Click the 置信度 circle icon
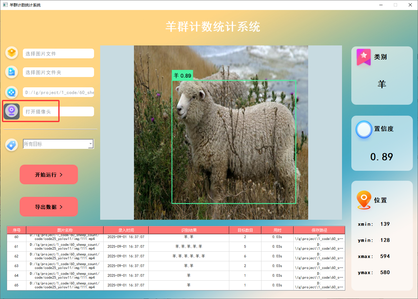 pyautogui.click(x=364, y=130)
